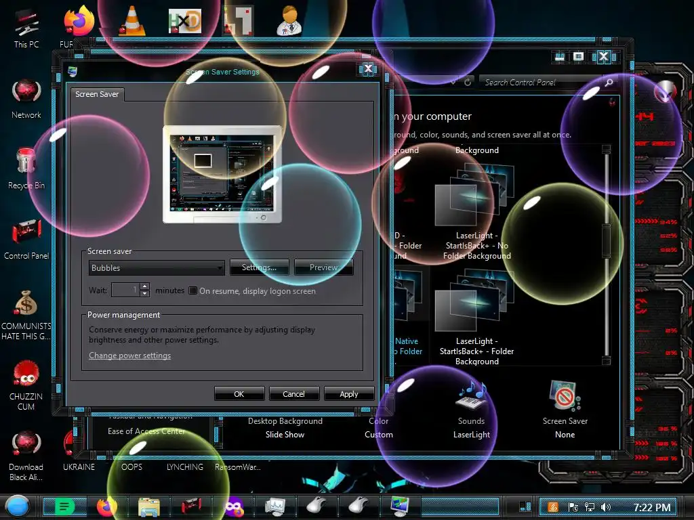Open the performance monitor taskbar icon
The height and width of the screenshot is (520, 694).
pos(275,506)
